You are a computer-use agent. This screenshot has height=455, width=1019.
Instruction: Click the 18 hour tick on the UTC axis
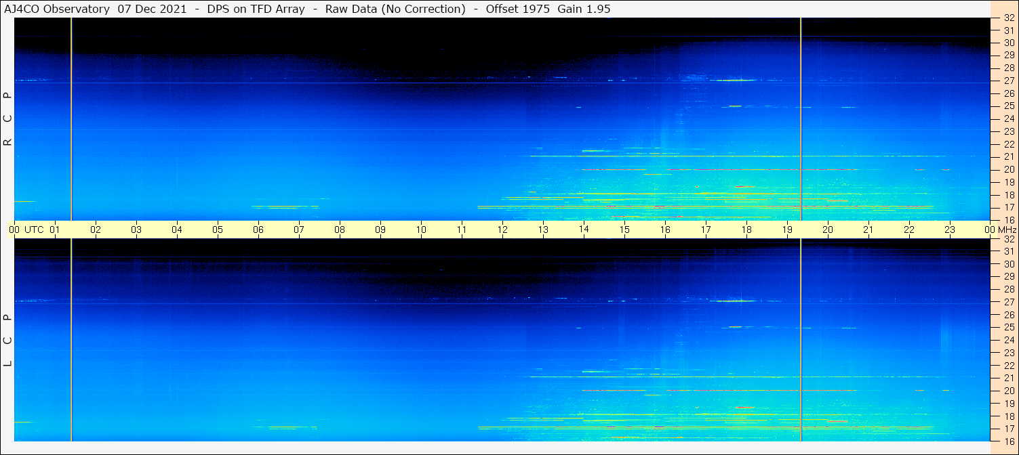click(x=746, y=230)
